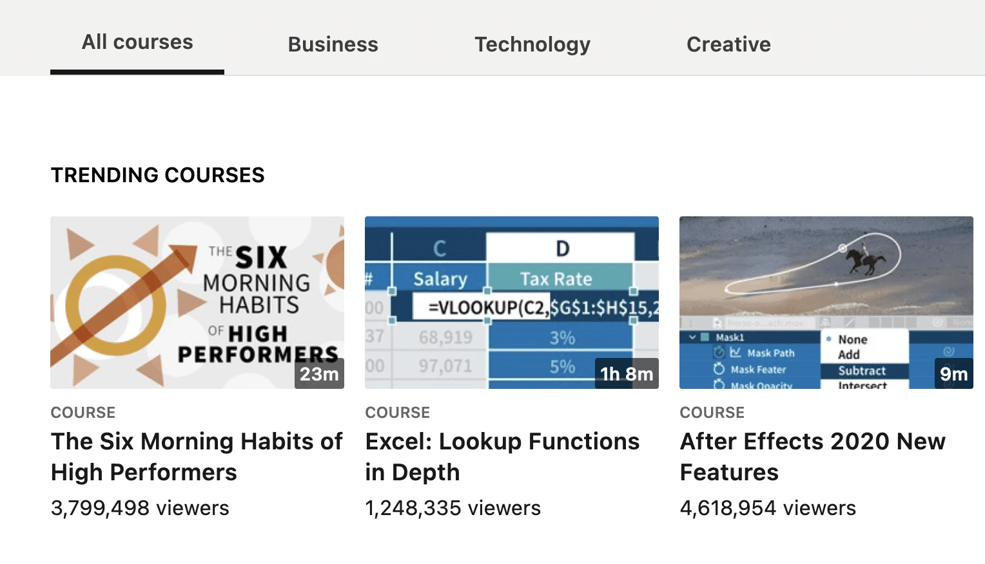Open the Excel VLOOKUP course thumbnail
Screen dimensions: 985x564
512,303
